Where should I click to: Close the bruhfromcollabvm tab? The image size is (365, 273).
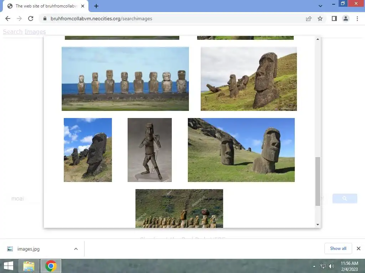(83, 6)
